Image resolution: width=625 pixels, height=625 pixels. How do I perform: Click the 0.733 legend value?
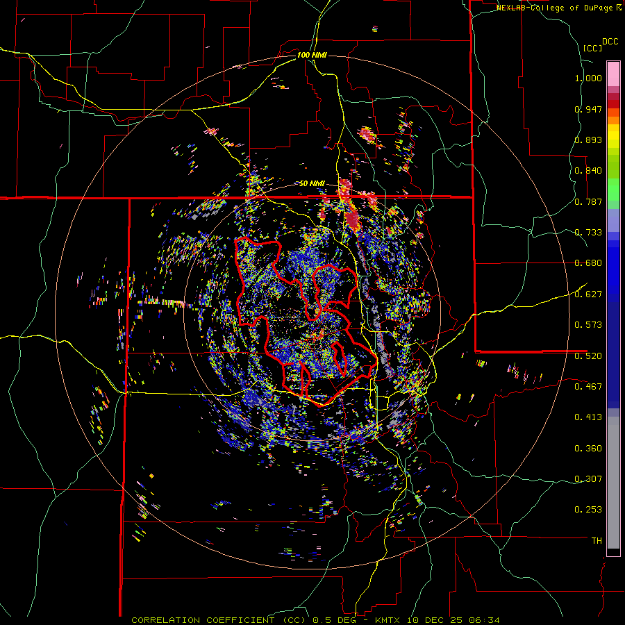[x=588, y=233]
